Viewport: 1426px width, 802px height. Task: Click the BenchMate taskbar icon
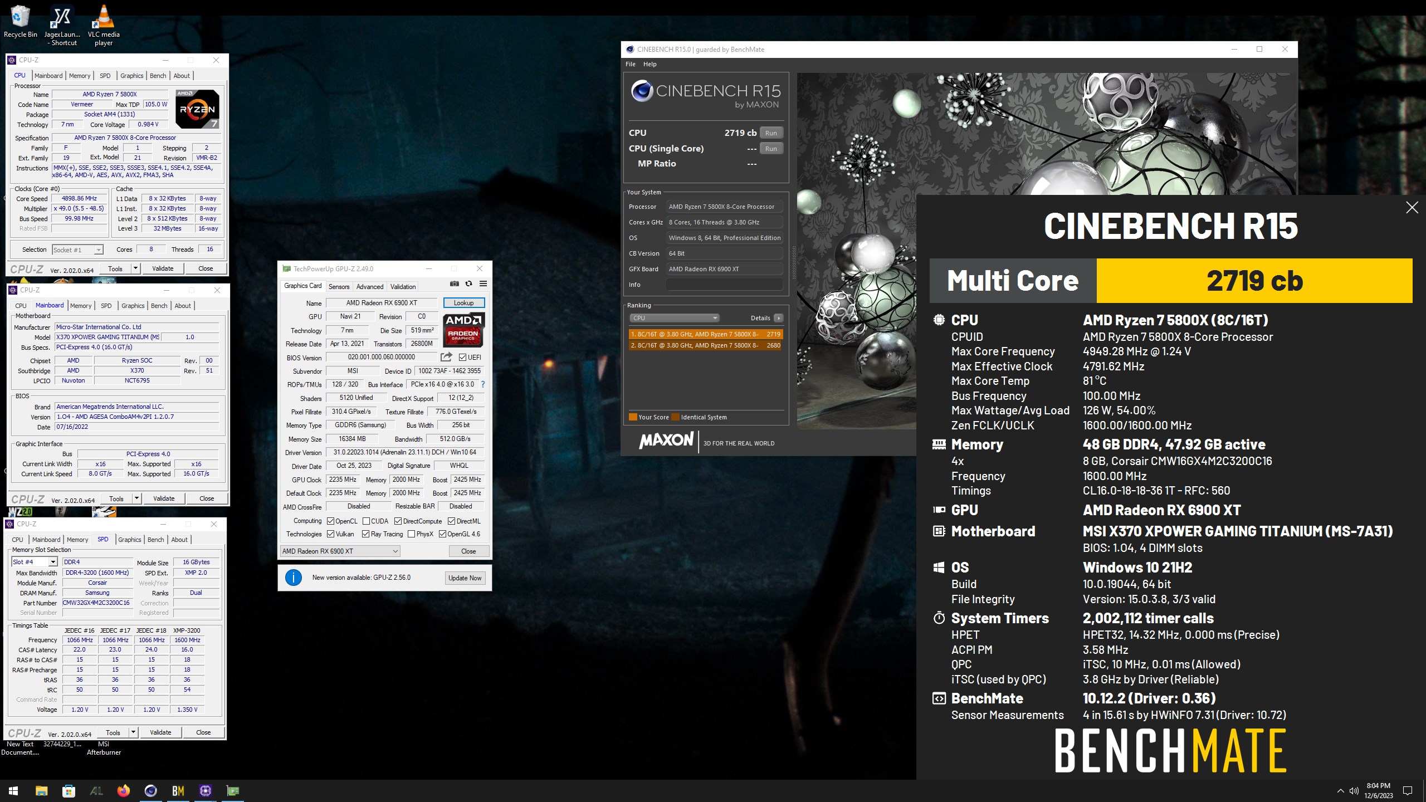178,790
